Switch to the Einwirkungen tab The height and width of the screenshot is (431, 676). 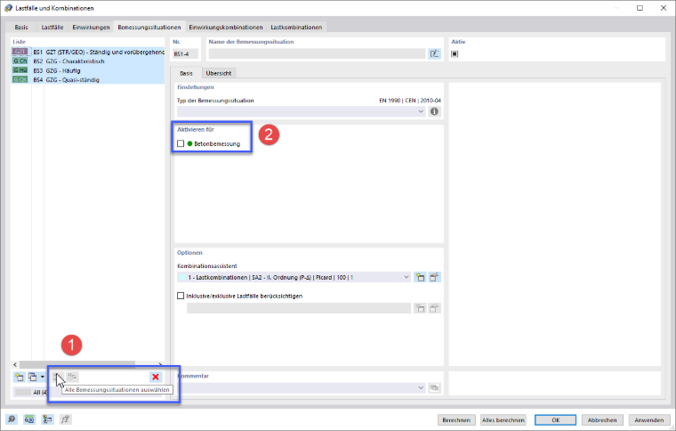click(x=91, y=28)
